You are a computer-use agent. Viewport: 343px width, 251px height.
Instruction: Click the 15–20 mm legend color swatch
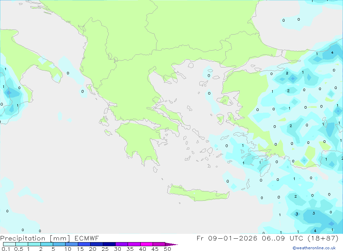click(84, 244)
